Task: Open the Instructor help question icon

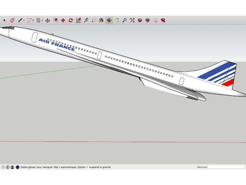Action: tap(17, 167)
